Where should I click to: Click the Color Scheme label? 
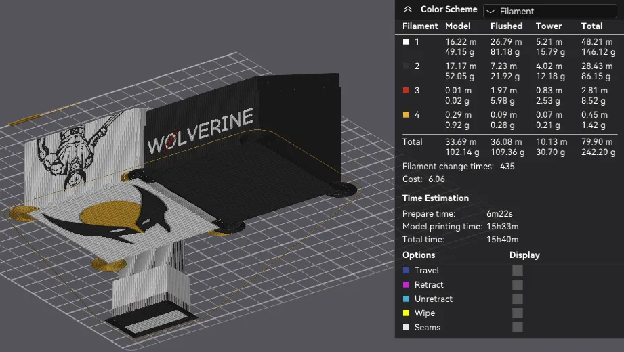[449, 9]
